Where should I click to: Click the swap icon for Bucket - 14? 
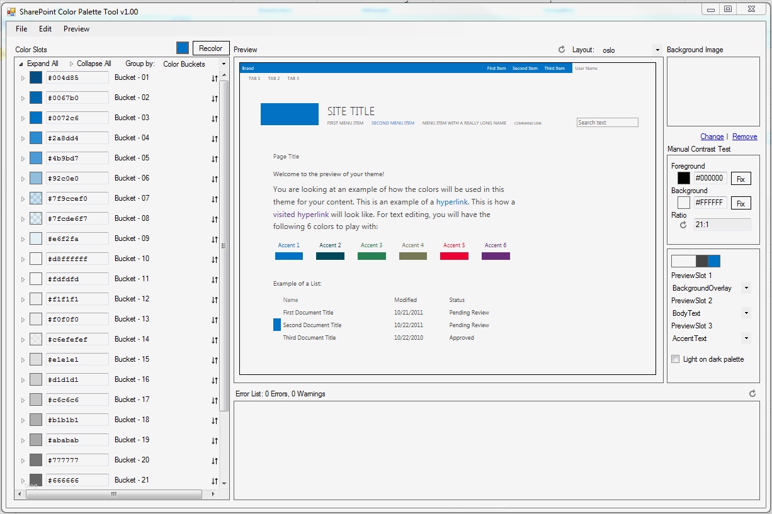[214, 340]
